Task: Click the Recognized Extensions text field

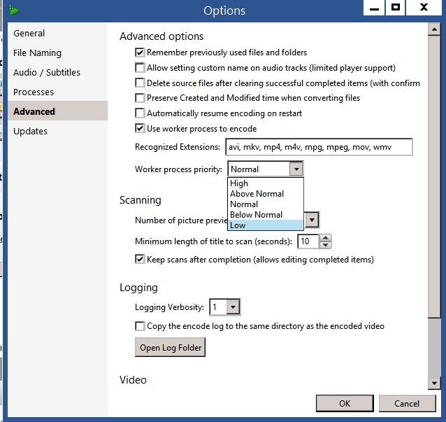Action: click(x=319, y=147)
